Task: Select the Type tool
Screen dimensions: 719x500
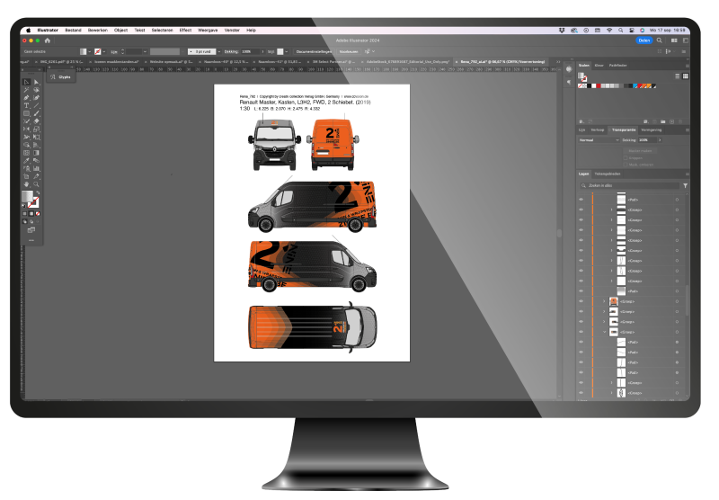Action: (26, 105)
